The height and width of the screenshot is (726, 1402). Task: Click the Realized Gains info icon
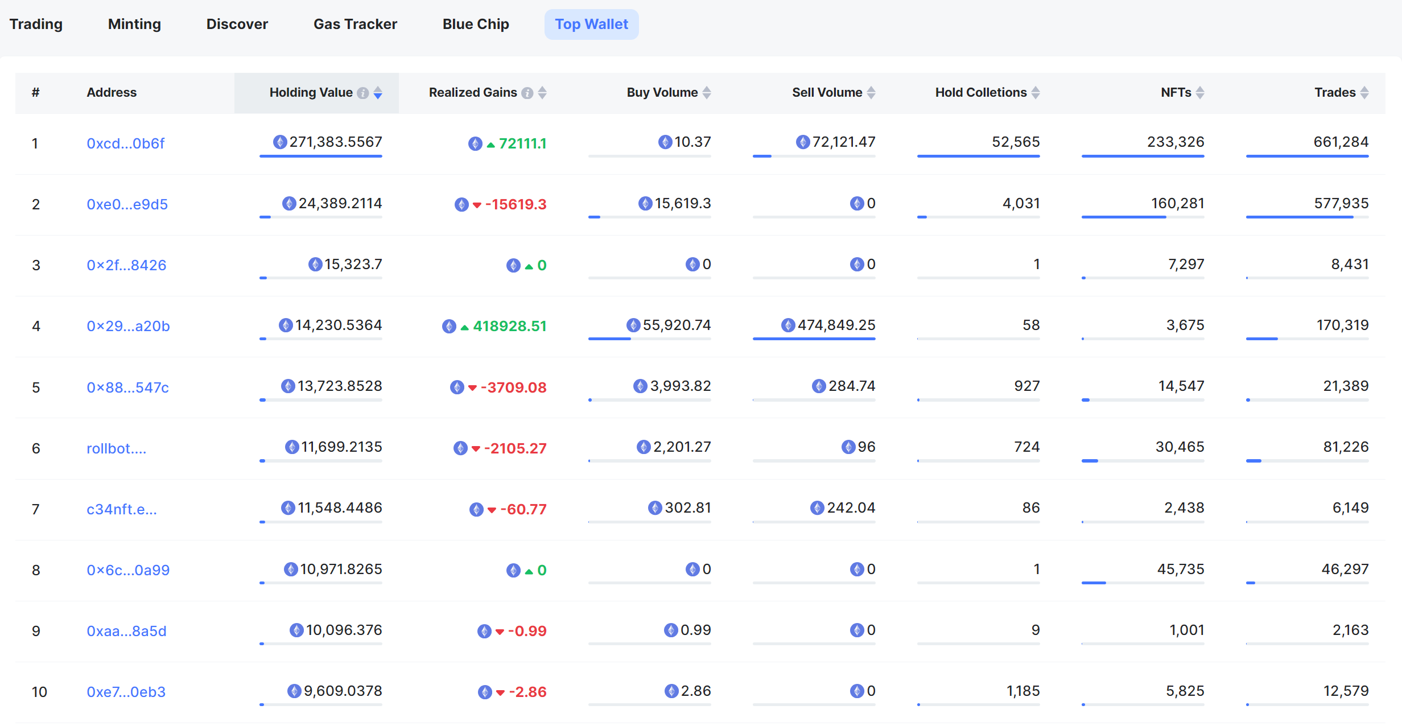(x=527, y=93)
